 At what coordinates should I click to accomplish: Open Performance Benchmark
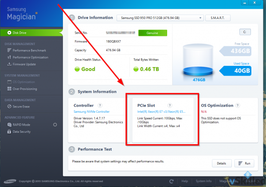tap(29, 50)
